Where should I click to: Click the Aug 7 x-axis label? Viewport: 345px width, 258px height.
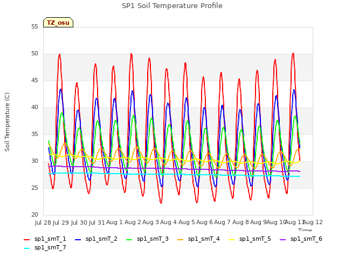223,222
